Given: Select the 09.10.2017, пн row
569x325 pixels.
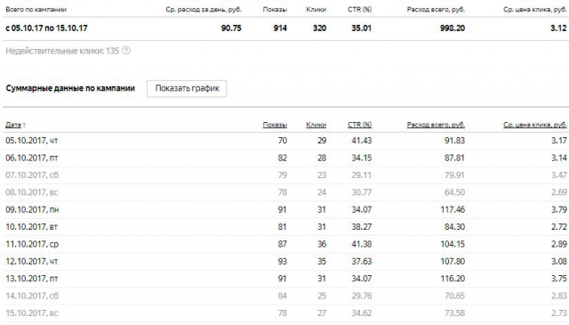Looking at the screenshot, I should click(286, 210).
